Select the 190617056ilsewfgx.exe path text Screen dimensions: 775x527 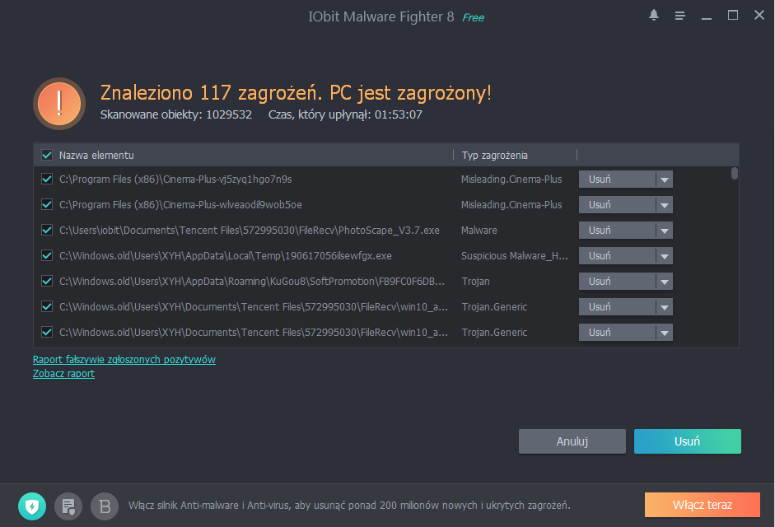pyautogui.click(x=226, y=255)
